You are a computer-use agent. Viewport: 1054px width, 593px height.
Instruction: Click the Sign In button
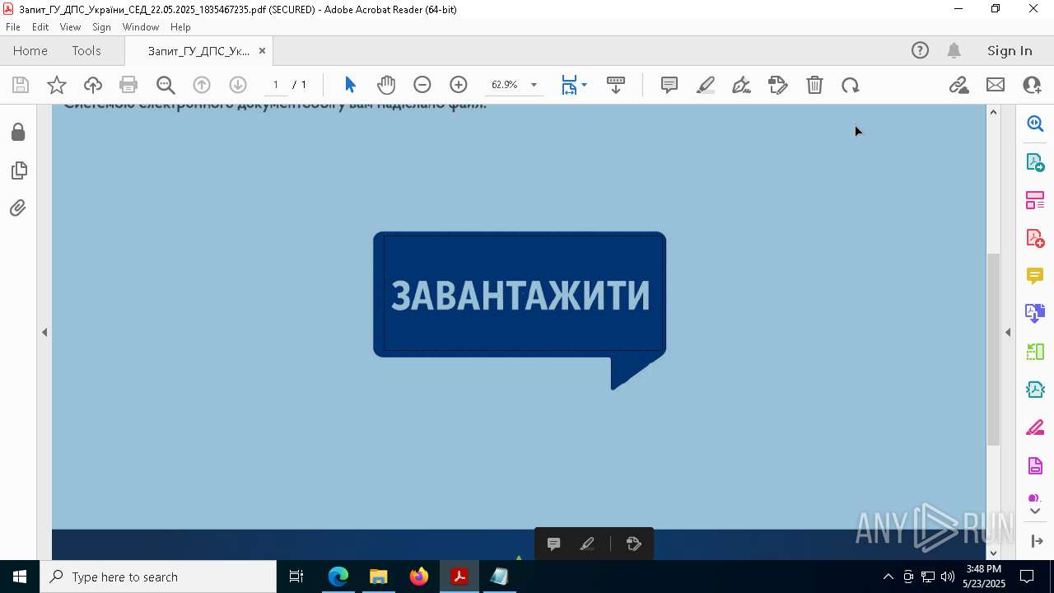tap(1010, 51)
